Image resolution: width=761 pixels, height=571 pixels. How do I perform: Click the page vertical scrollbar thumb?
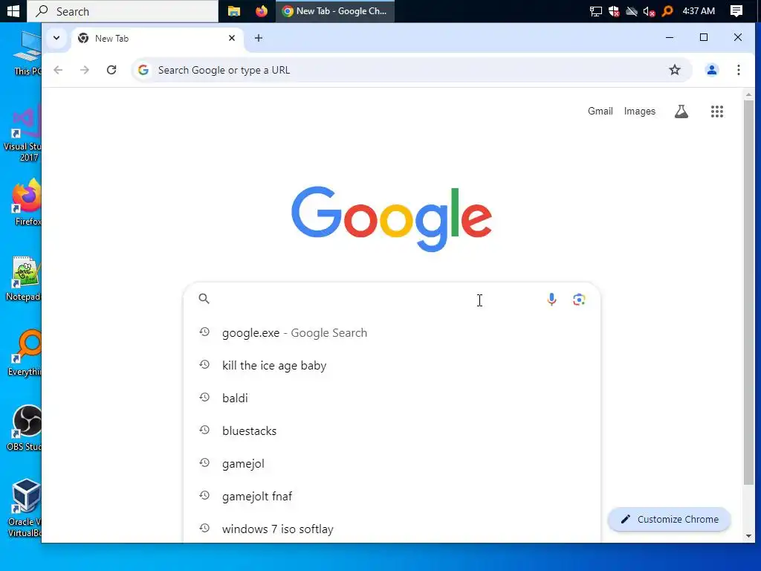click(748, 292)
